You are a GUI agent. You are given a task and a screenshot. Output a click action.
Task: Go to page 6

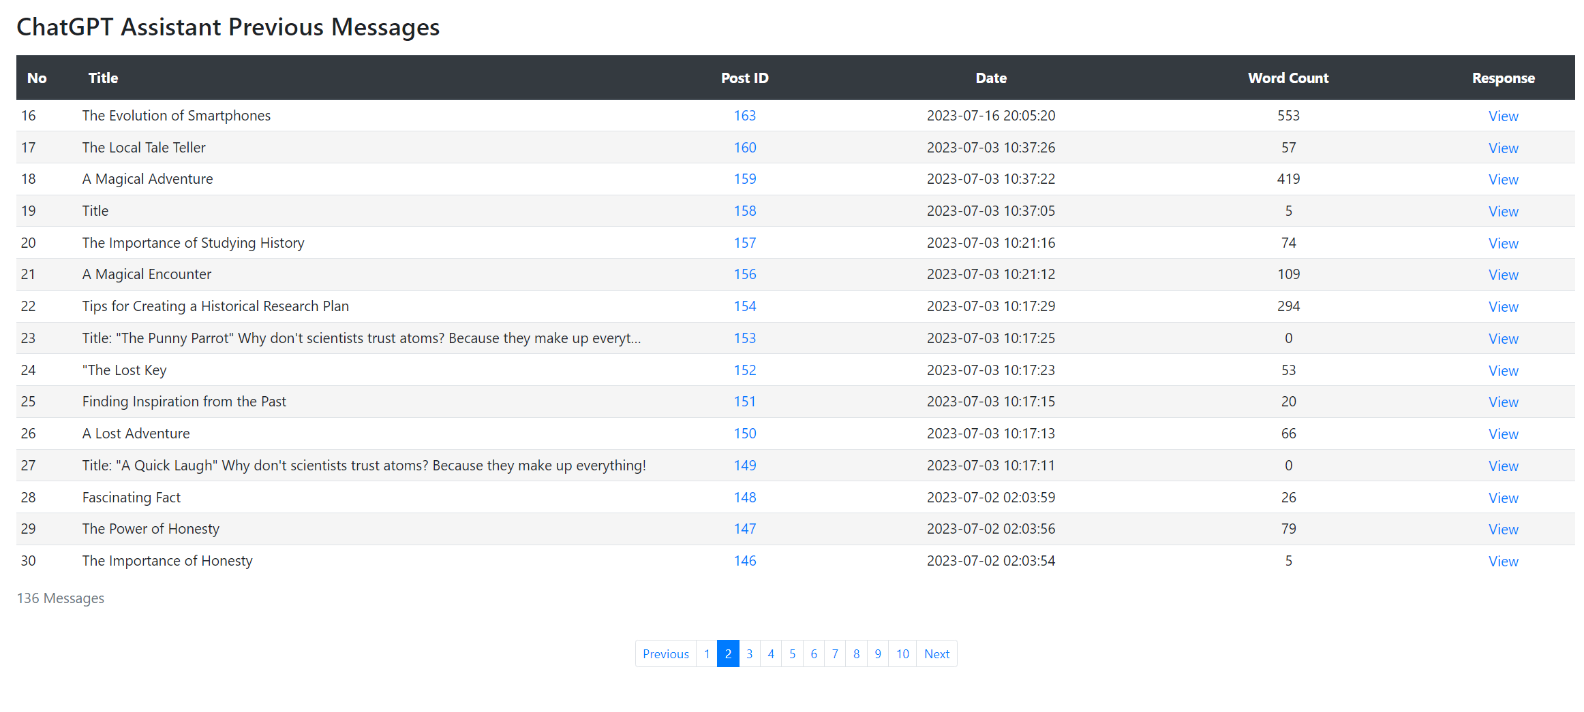tap(814, 654)
